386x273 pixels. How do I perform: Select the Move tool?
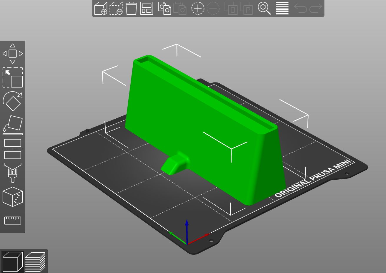pos(13,54)
